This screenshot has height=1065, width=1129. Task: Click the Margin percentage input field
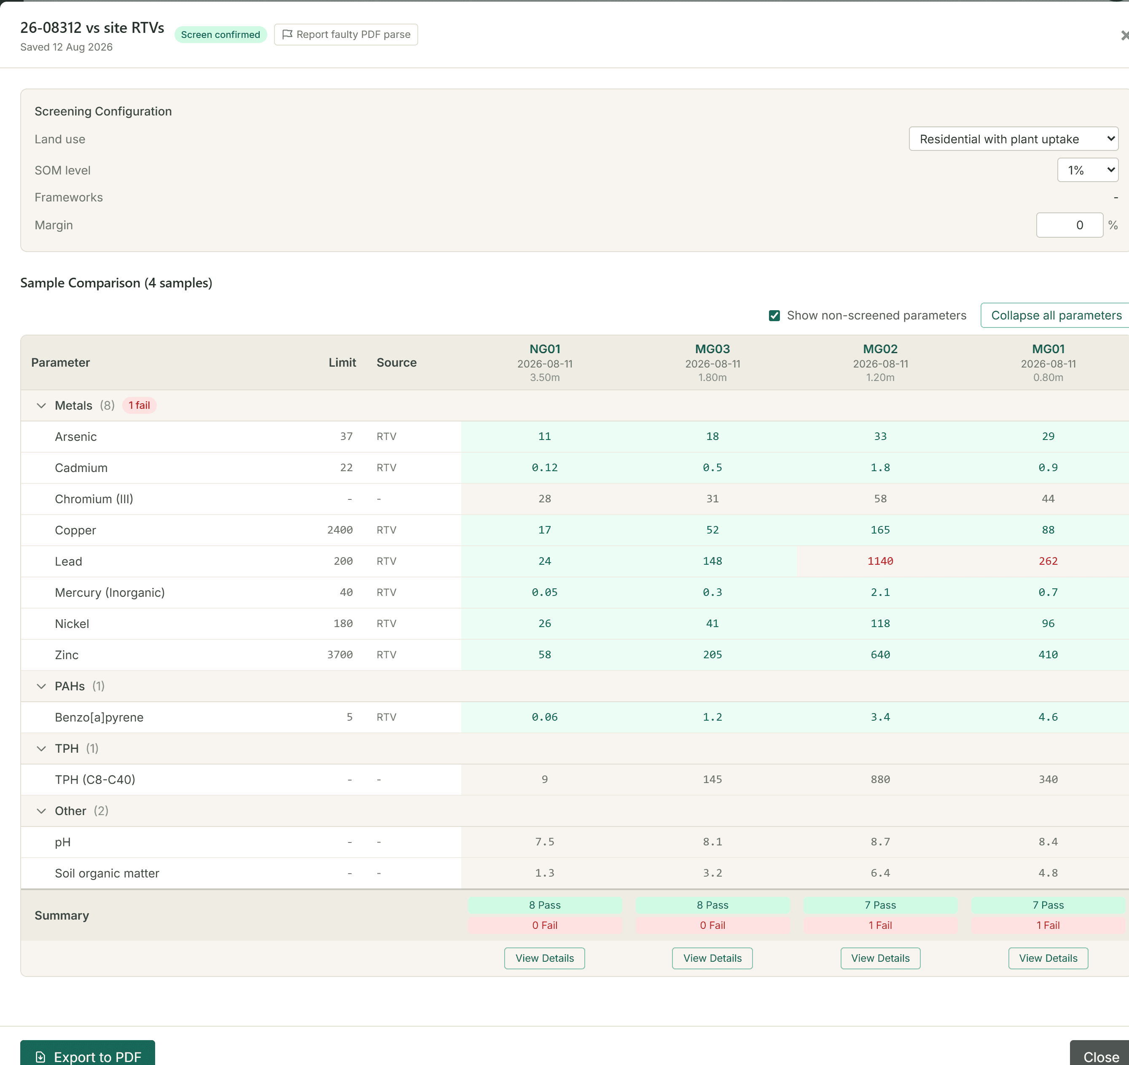click(1070, 225)
